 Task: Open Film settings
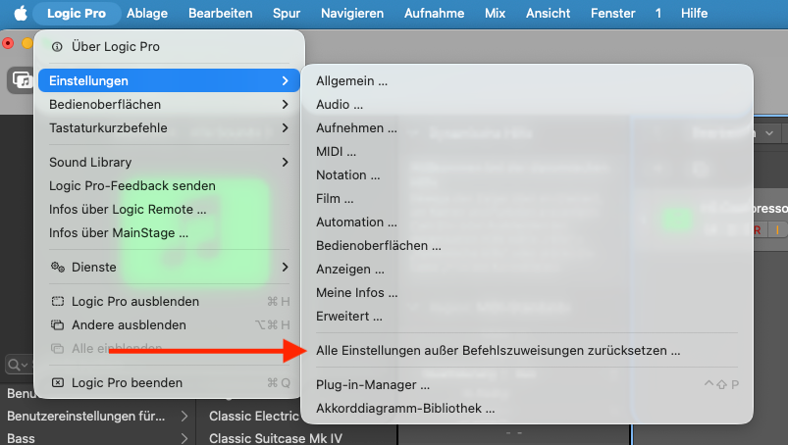point(527,199)
